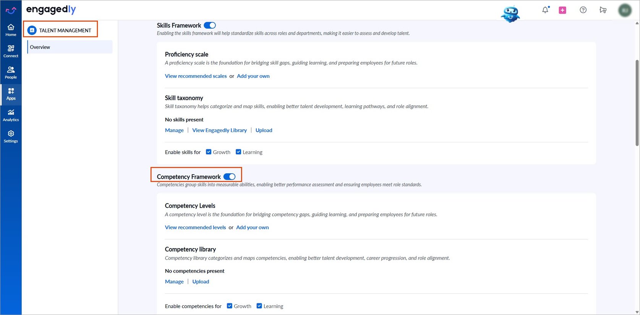Open the notifications bell

[x=545, y=10]
